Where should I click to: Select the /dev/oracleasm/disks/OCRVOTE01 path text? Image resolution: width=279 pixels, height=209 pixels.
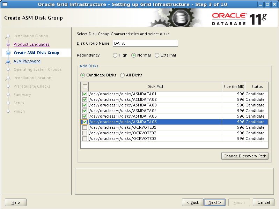coord(123,128)
